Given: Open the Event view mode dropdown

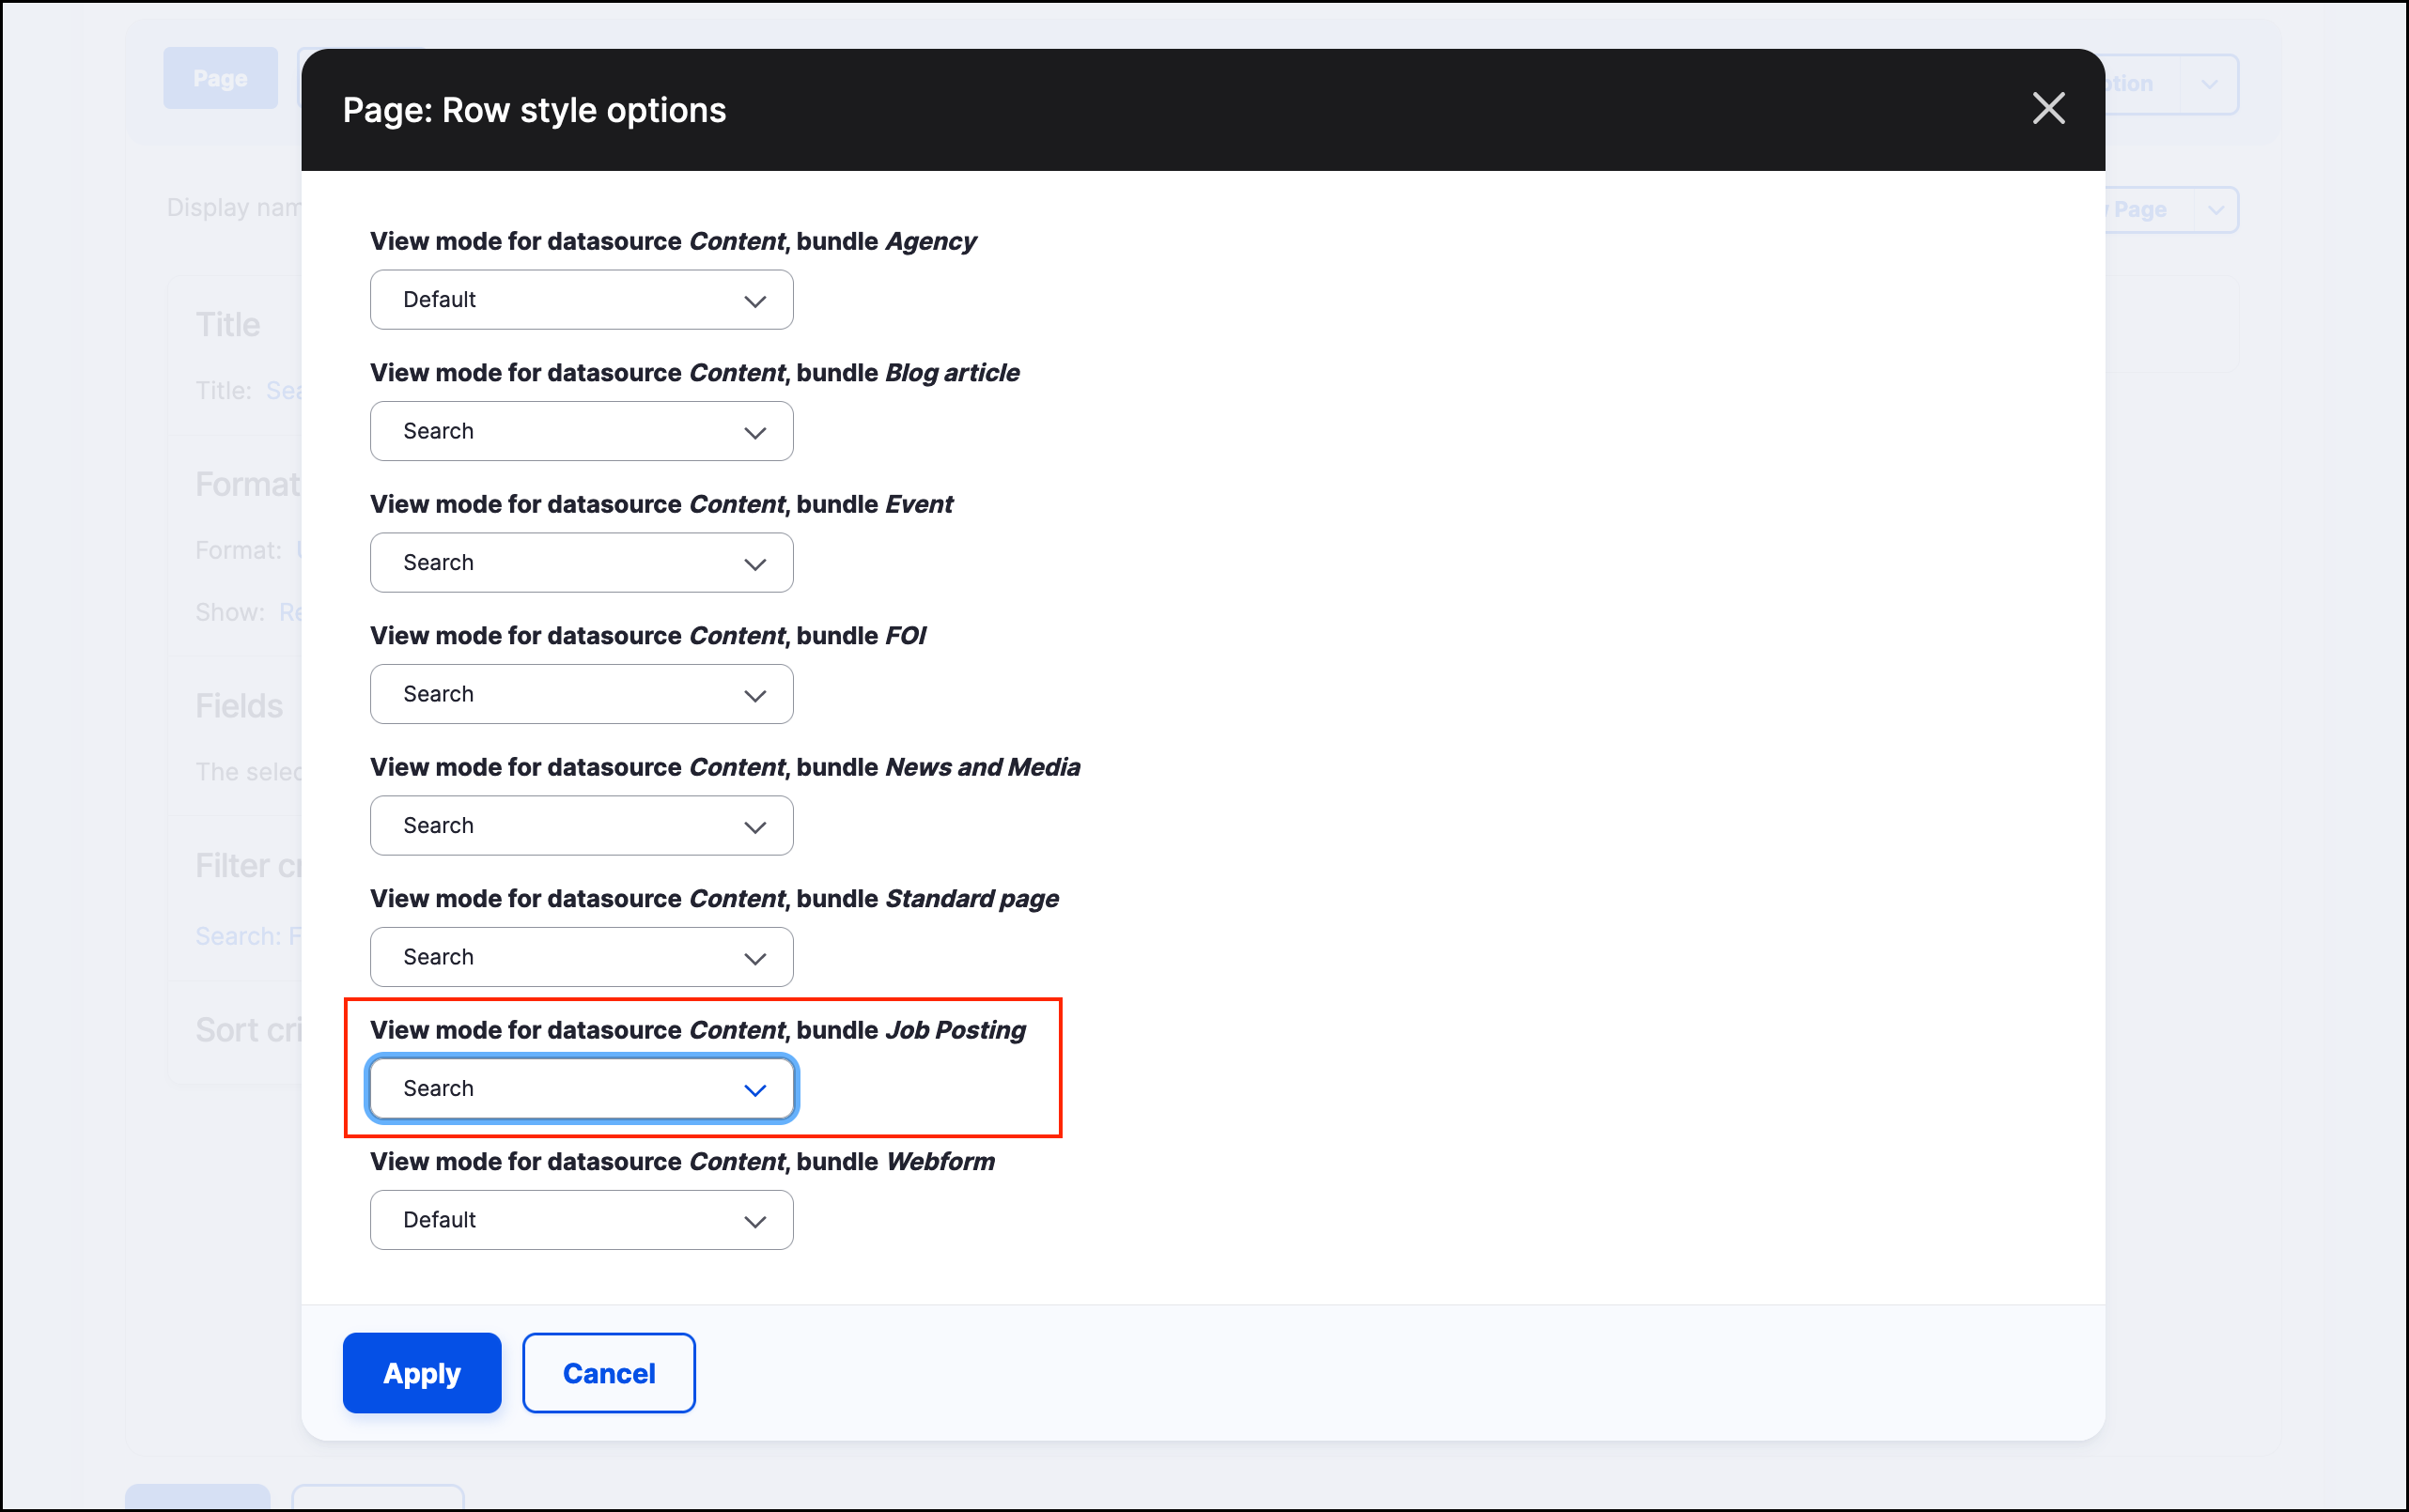Looking at the screenshot, I should [x=581, y=562].
